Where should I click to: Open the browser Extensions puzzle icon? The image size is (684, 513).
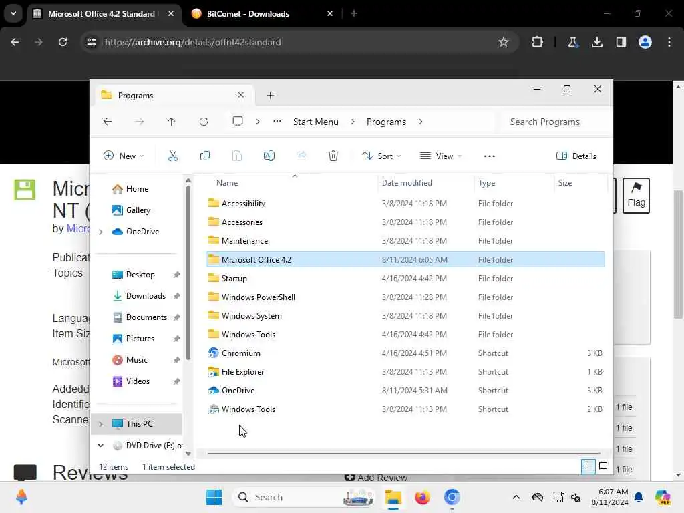tap(538, 42)
